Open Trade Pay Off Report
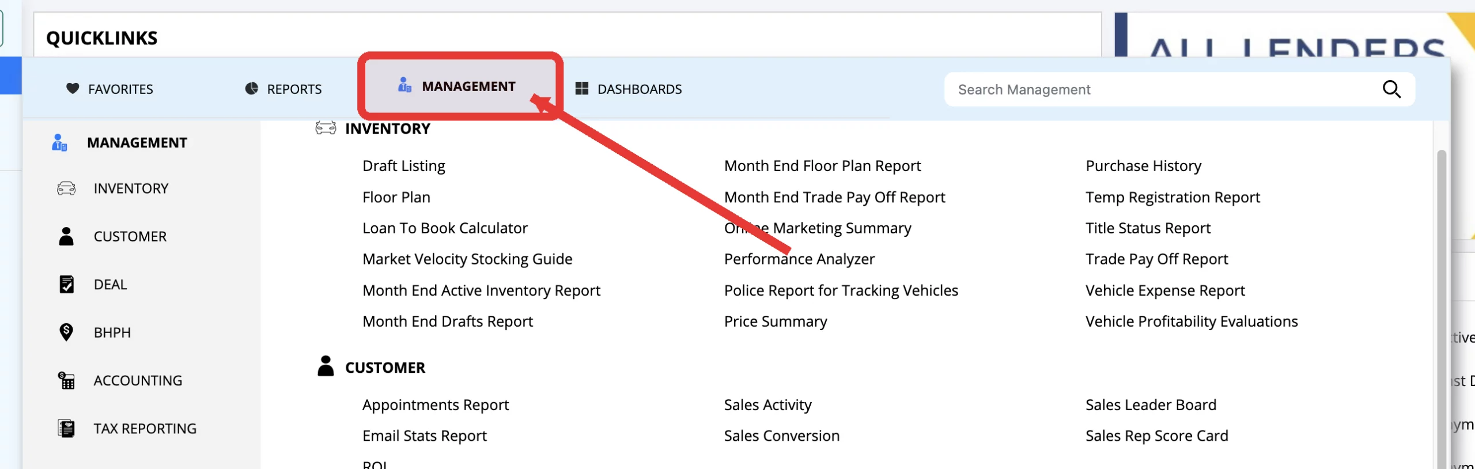 pos(1157,259)
